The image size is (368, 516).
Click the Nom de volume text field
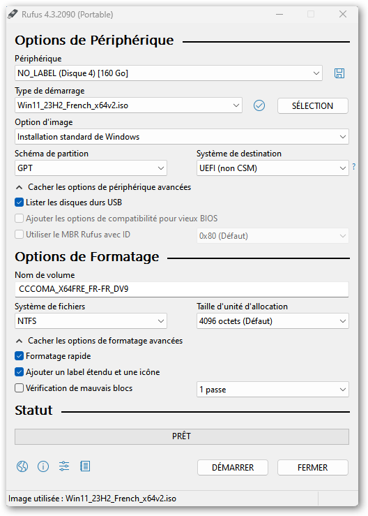[x=182, y=289]
